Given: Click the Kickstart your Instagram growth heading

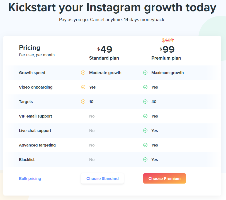Looking at the screenshot, I should 112,8.
